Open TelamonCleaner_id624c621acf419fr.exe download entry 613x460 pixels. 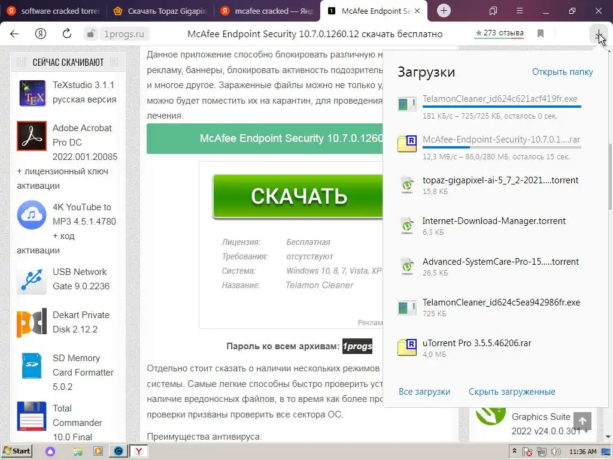(x=496, y=106)
